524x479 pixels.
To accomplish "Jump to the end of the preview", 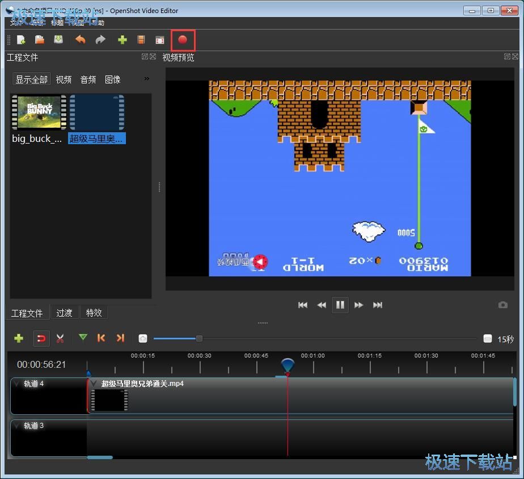I will 378,305.
